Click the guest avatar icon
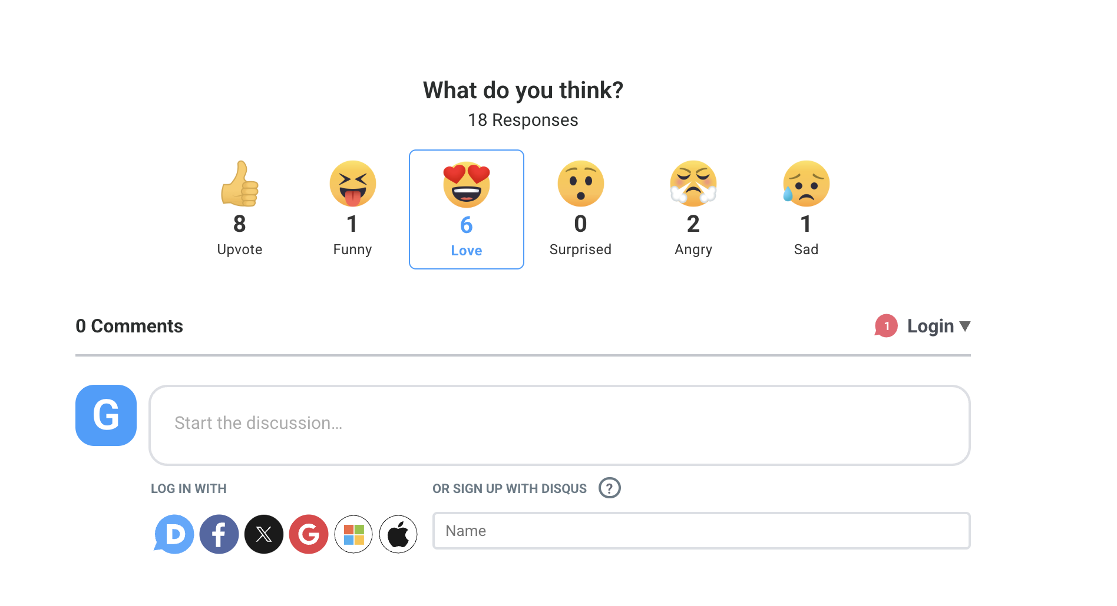Screen dimensions: 1117x606 point(105,415)
